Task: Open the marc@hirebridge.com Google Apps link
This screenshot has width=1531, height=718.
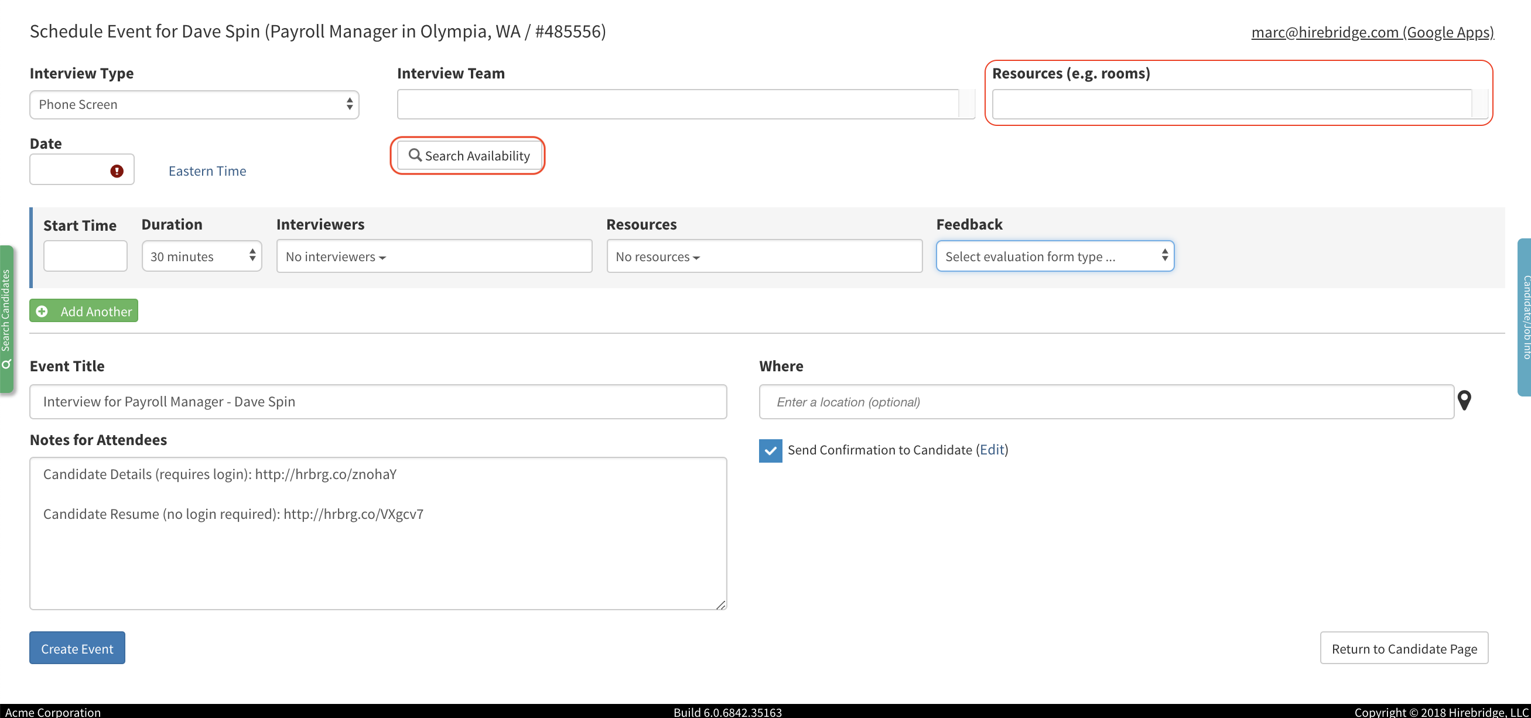Action: point(1373,32)
